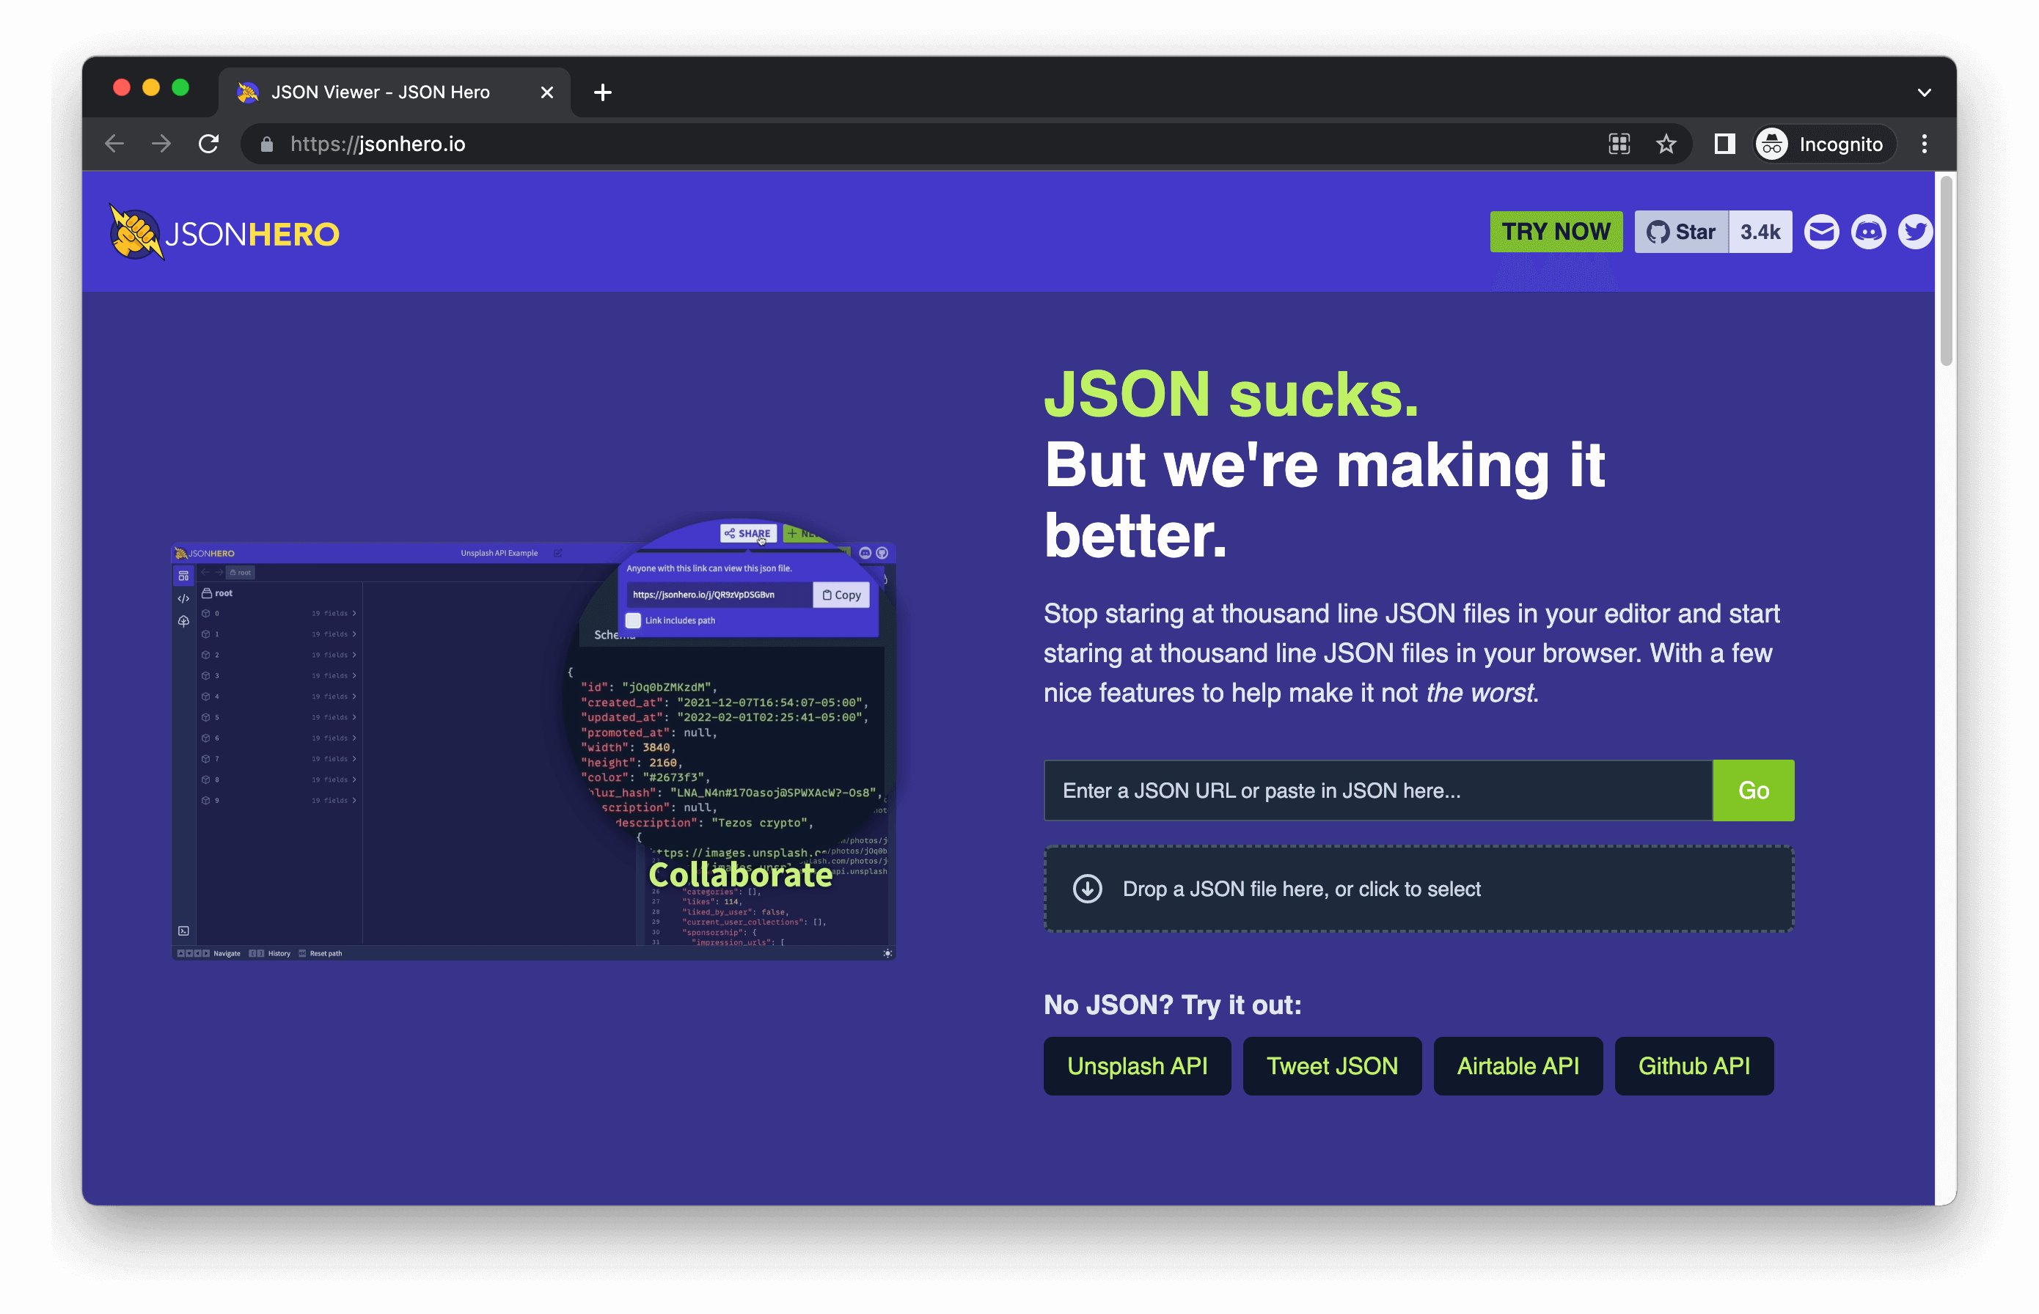Bookmark page with the star icon

(1665, 144)
